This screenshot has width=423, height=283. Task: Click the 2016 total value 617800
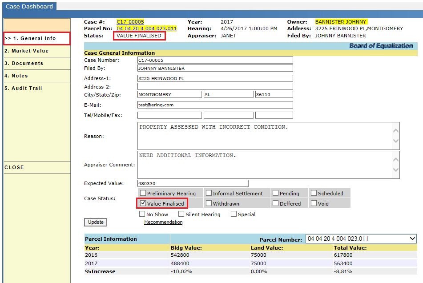(x=343, y=255)
